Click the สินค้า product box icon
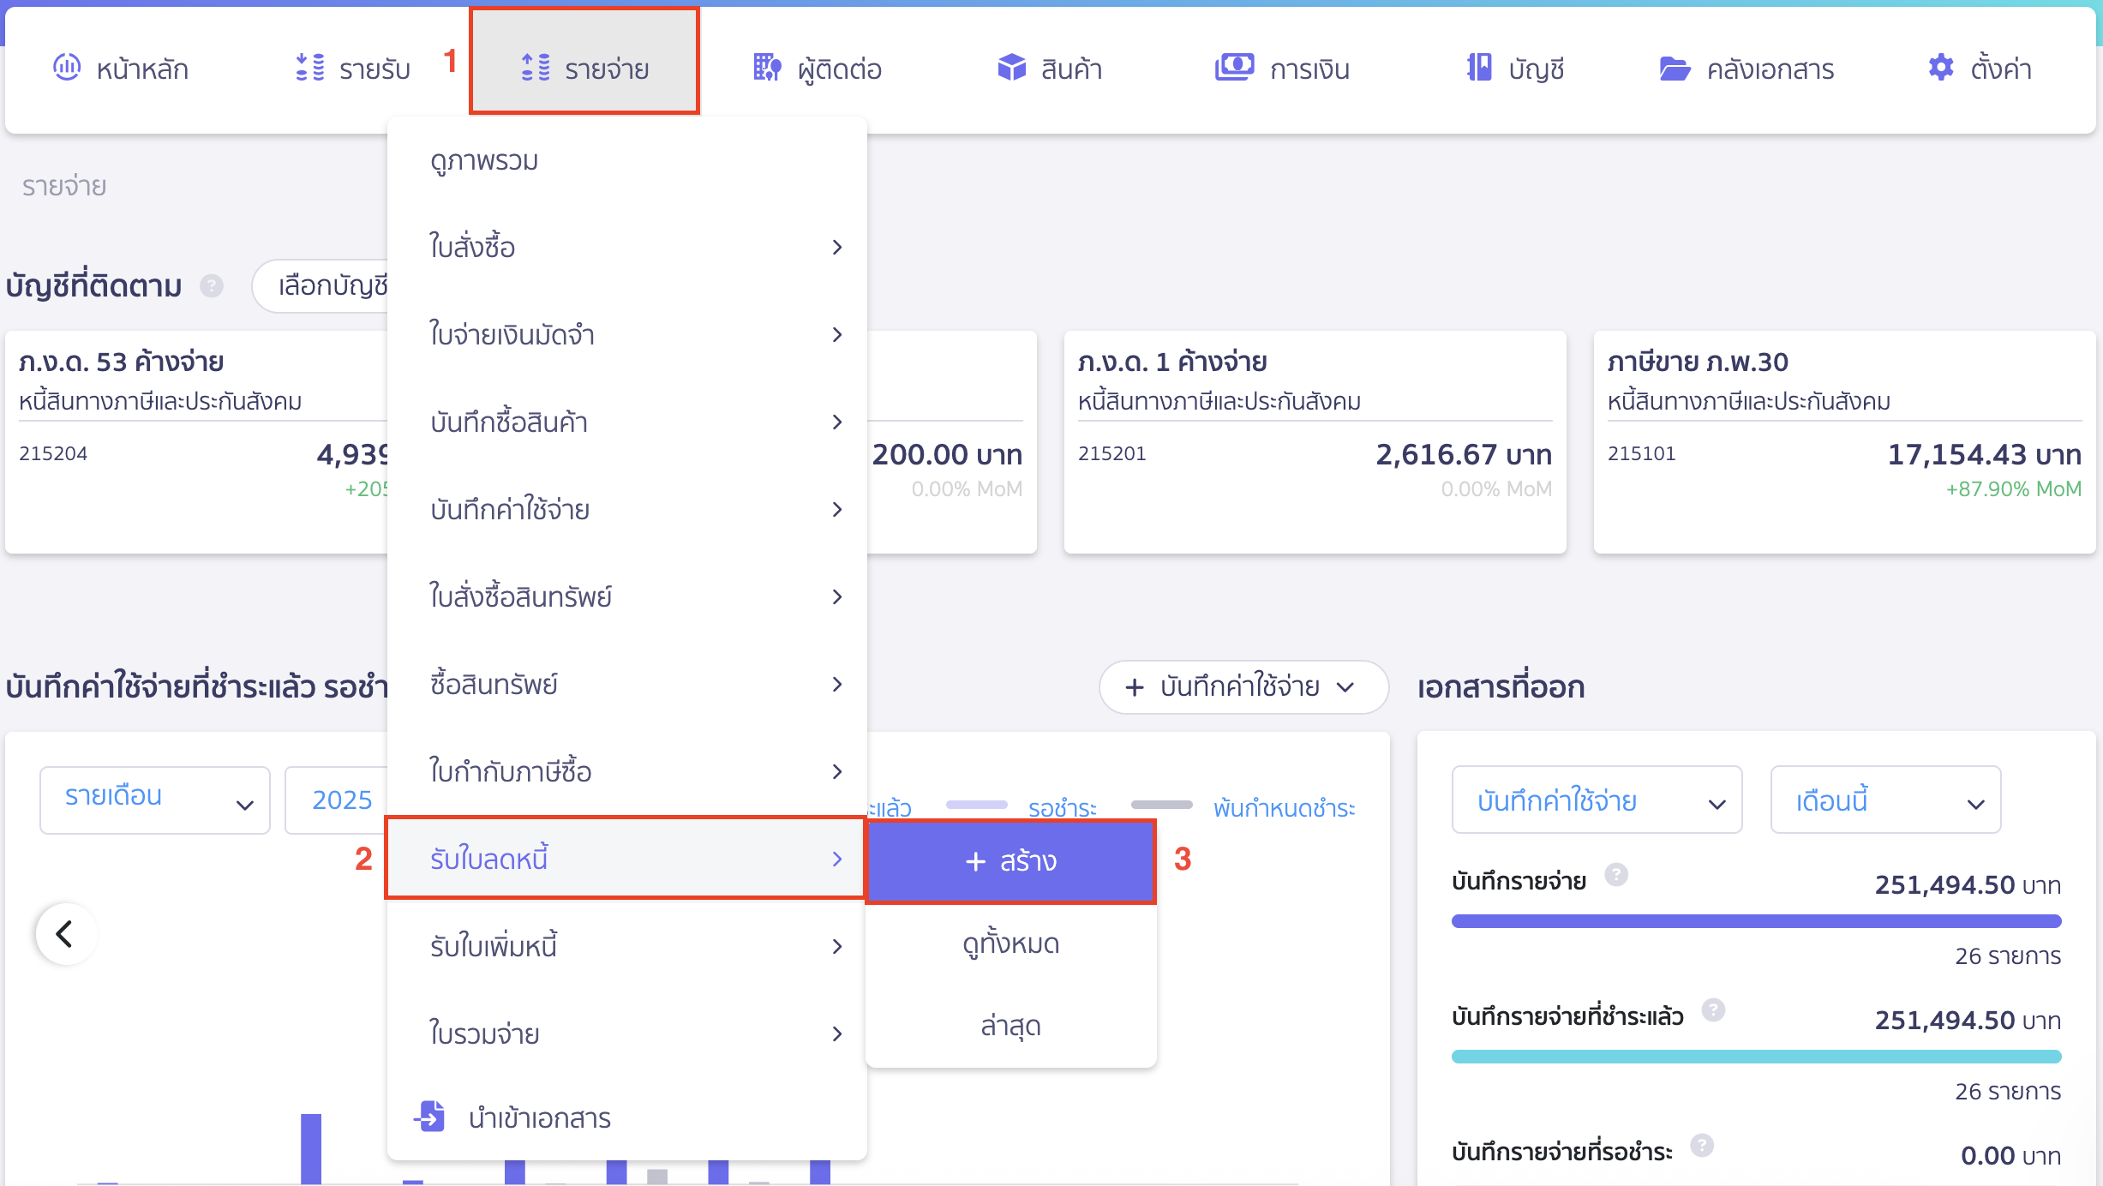The width and height of the screenshot is (2103, 1186). pos(1012,67)
